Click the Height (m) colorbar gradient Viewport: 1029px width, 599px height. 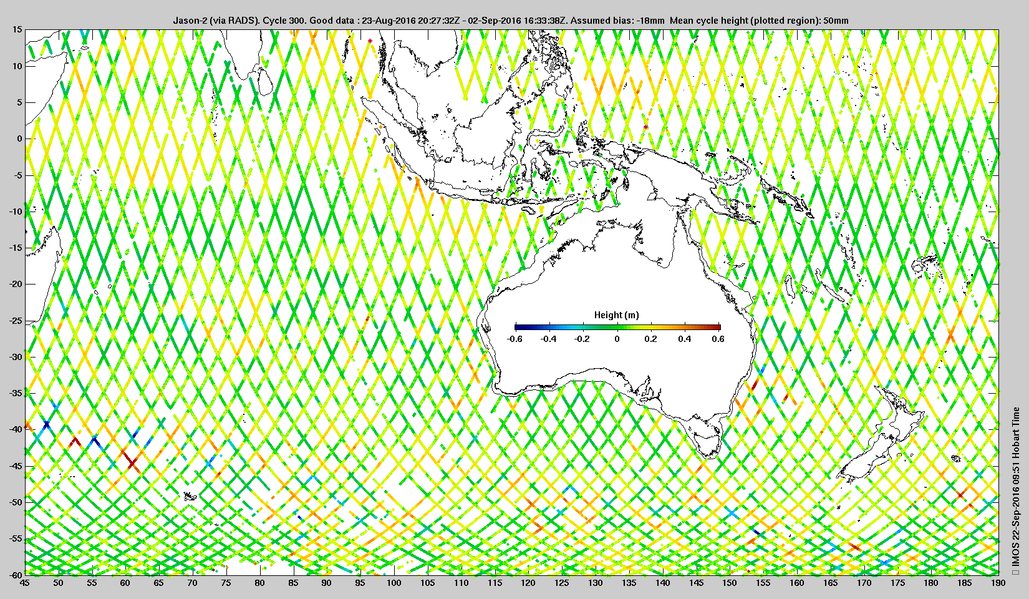pyautogui.click(x=617, y=327)
